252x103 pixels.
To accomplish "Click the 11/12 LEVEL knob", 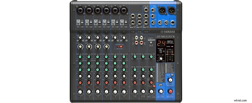I will pyautogui.click(x=151, y=91).
